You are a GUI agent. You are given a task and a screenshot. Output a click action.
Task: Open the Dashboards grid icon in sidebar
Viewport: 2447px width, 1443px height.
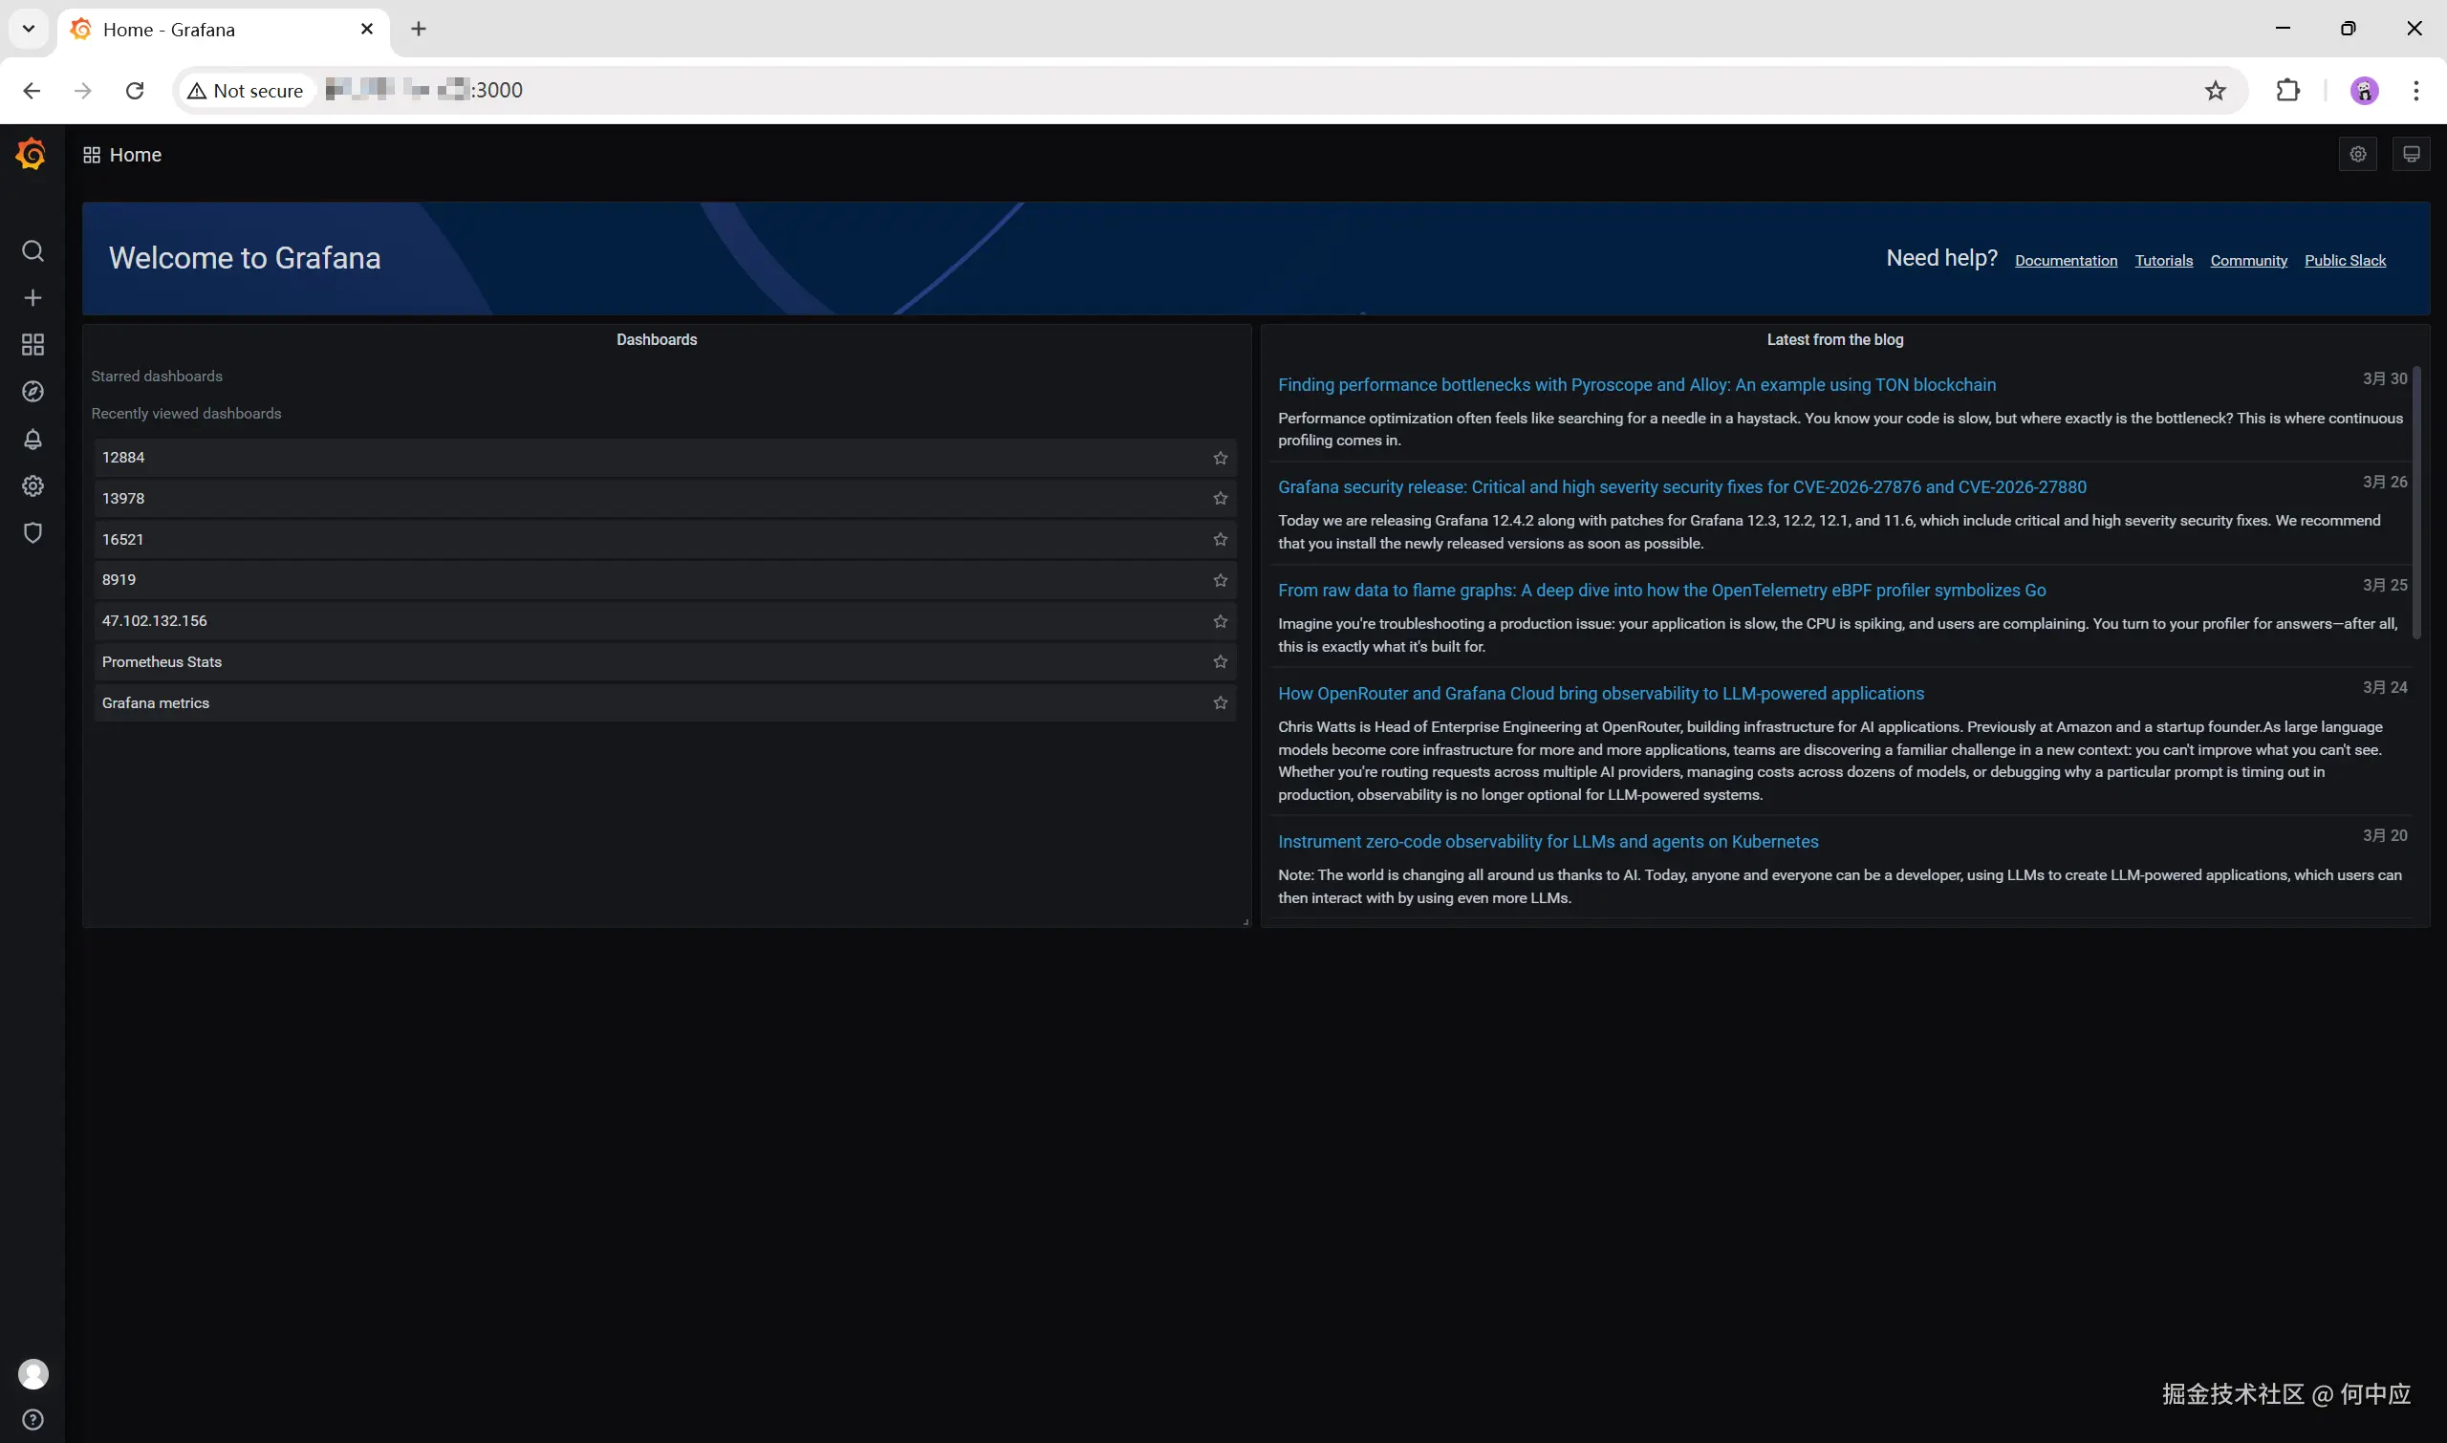click(32, 344)
